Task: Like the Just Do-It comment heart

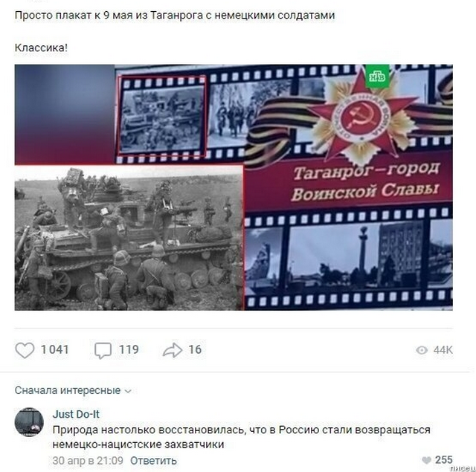Action: pyautogui.click(x=426, y=460)
